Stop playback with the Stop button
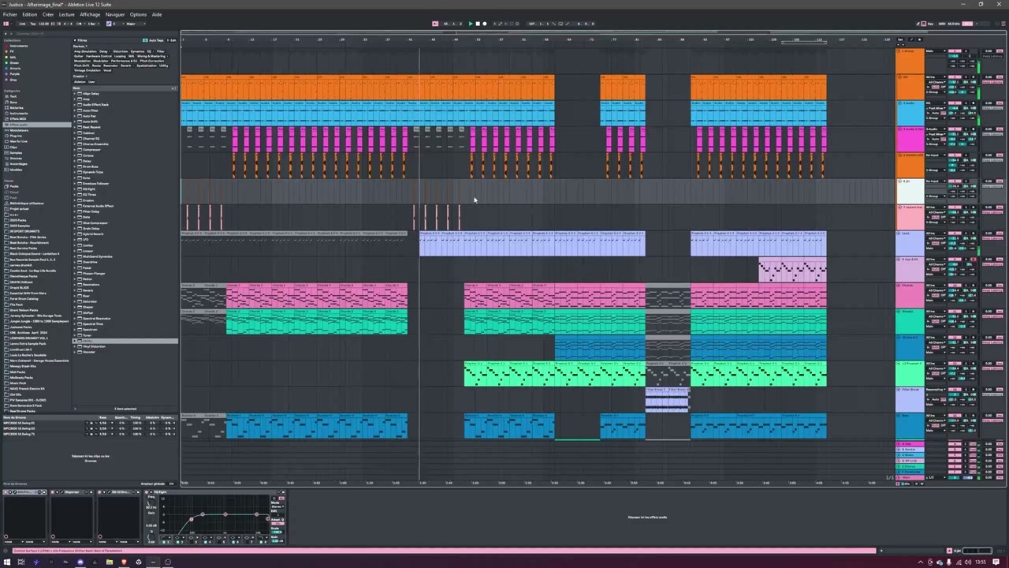The height and width of the screenshot is (568, 1009). (478, 24)
